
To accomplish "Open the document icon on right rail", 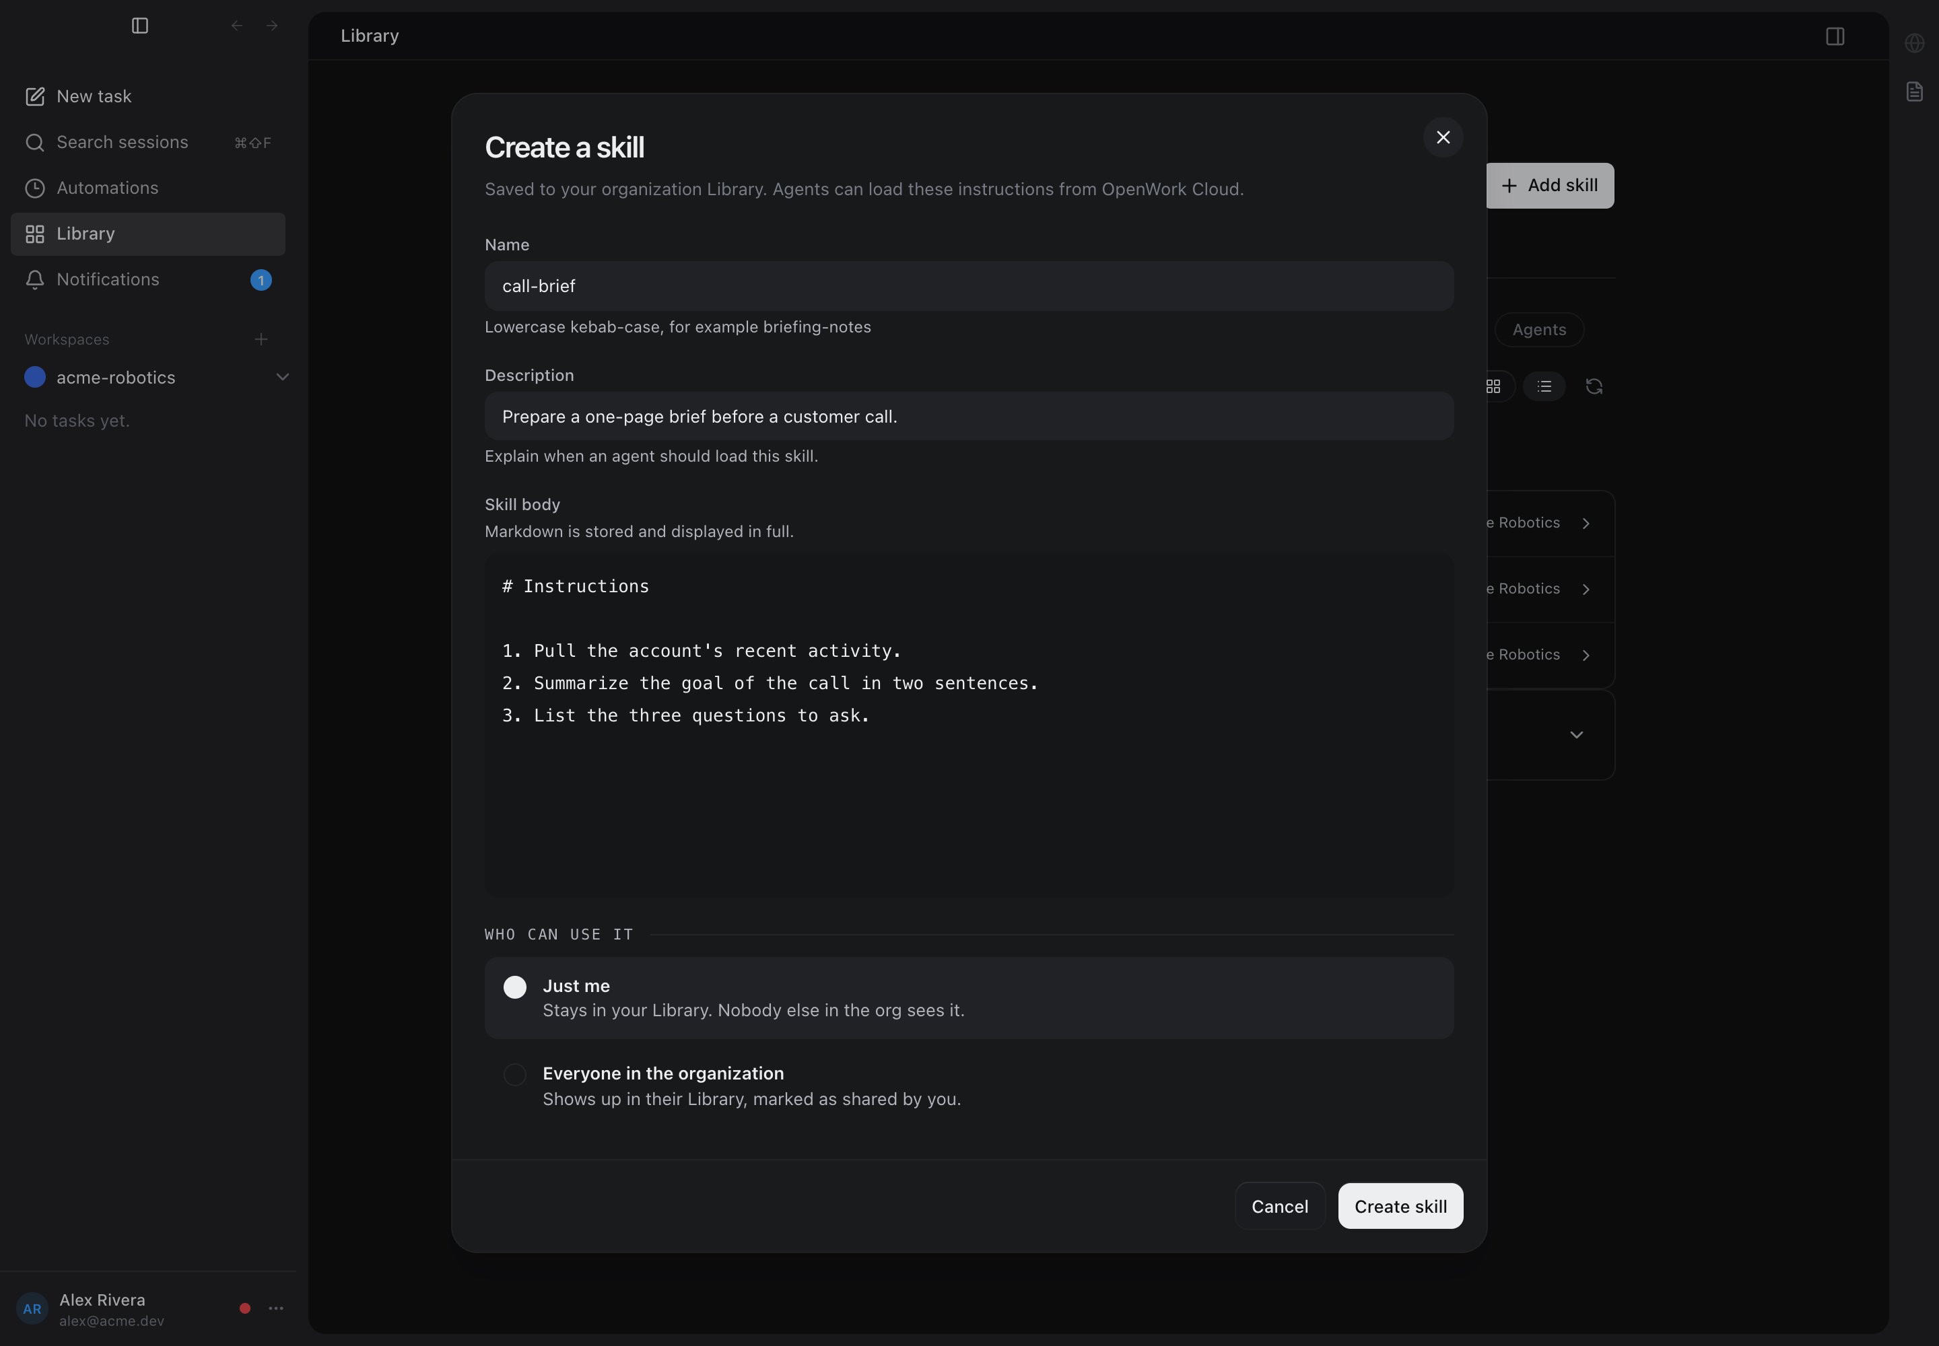I will point(1915,92).
